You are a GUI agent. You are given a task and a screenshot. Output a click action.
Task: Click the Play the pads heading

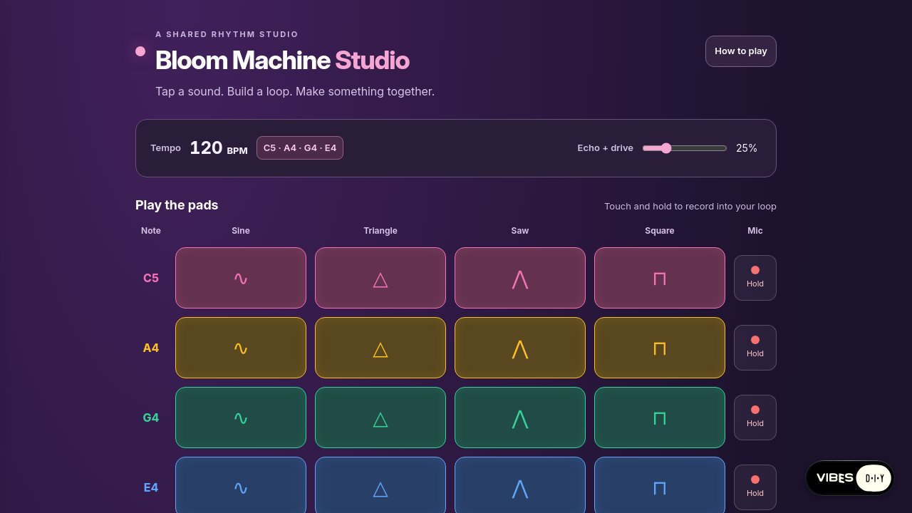tap(177, 205)
